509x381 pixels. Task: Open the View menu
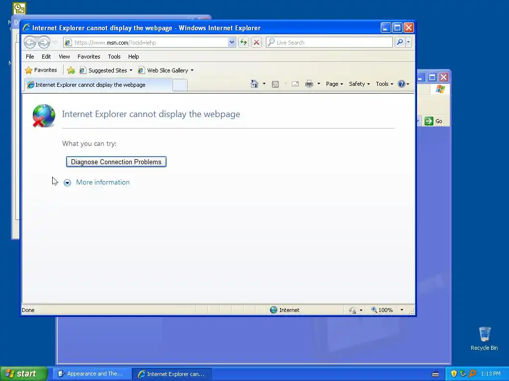coord(64,57)
